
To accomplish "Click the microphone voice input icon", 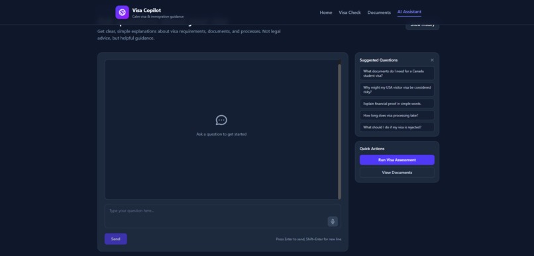I will [x=333, y=222].
